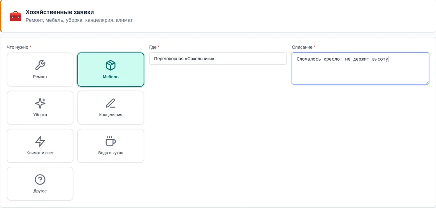Click the wrench icon for Ремонт

pyautogui.click(x=40, y=65)
